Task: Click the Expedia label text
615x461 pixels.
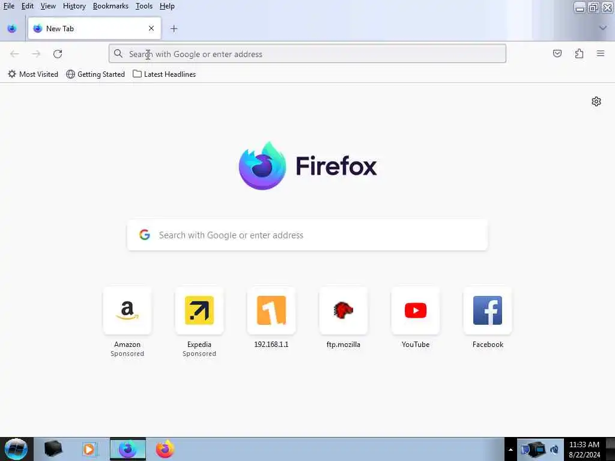Action: [199, 344]
